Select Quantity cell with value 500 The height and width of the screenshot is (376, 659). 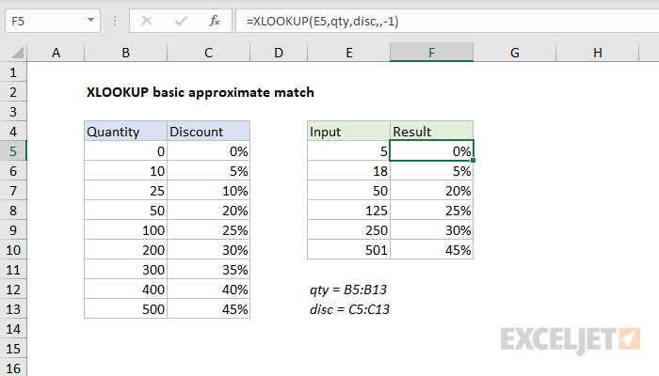tap(125, 309)
